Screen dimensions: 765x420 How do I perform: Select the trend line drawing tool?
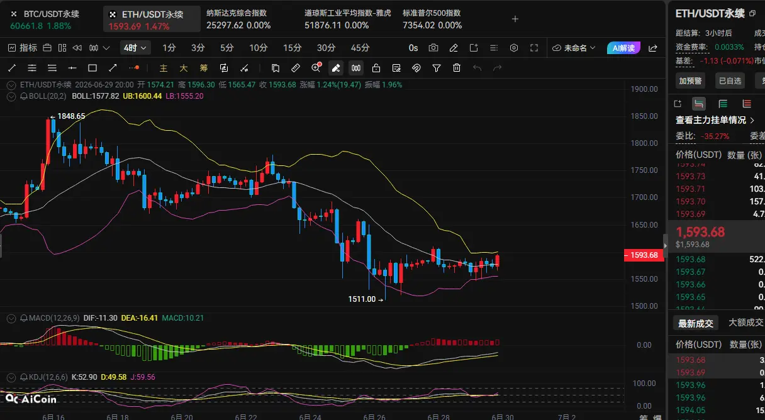click(x=12, y=68)
